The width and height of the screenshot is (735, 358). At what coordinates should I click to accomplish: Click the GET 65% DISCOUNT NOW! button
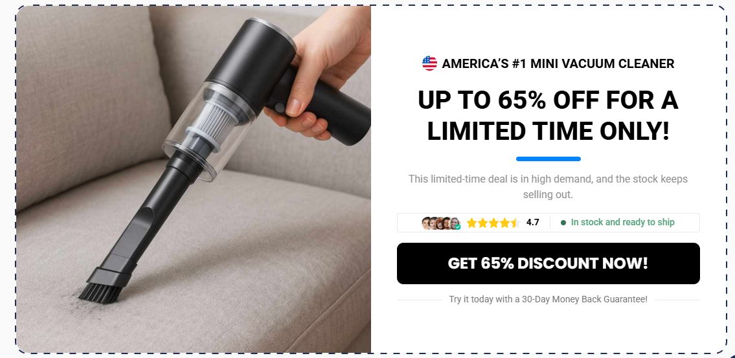click(x=548, y=263)
